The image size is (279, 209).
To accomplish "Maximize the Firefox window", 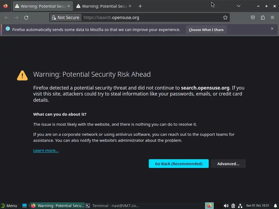I will [266, 6].
